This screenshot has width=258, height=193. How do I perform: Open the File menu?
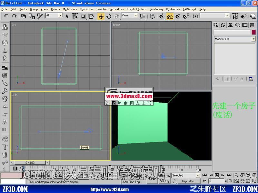pyautogui.click(x=5, y=9)
